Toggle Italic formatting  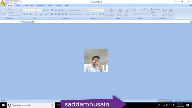(x=27, y=14)
